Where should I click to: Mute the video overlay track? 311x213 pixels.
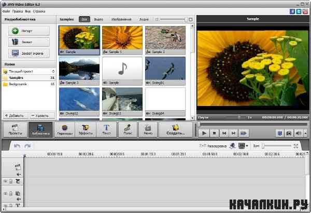click(19, 199)
